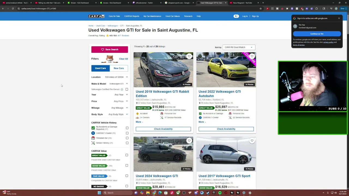Check Service History filter
Viewport: 349px width, 196px height.
127,143
